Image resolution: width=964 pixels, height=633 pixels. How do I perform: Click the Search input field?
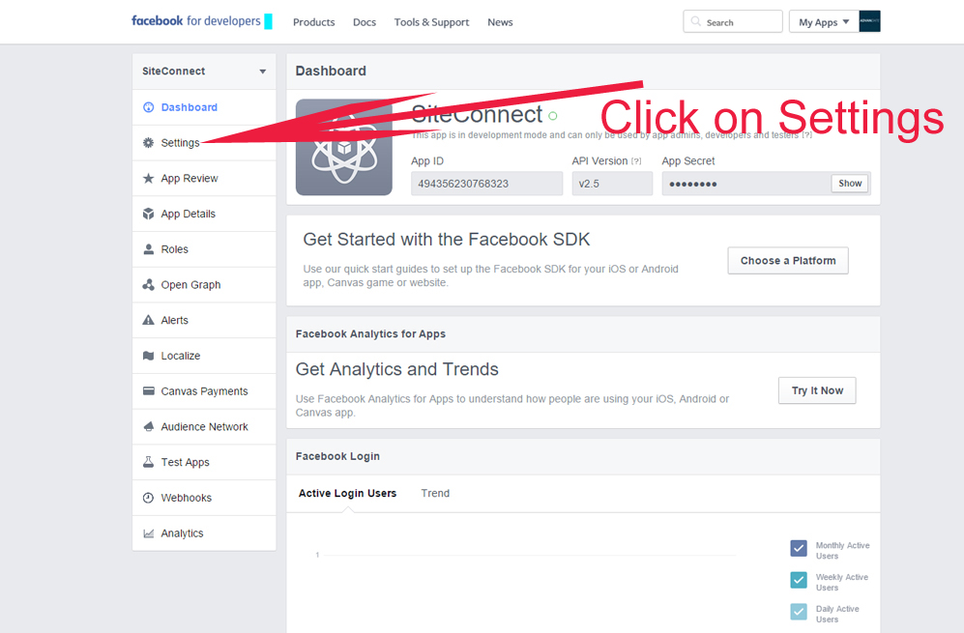point(733,21)
